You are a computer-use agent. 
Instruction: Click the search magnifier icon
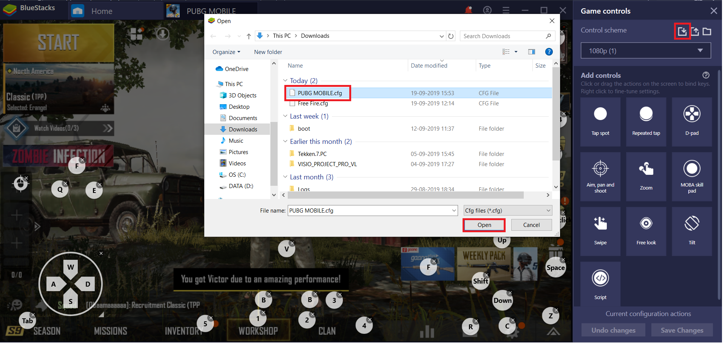click(548, 36)
